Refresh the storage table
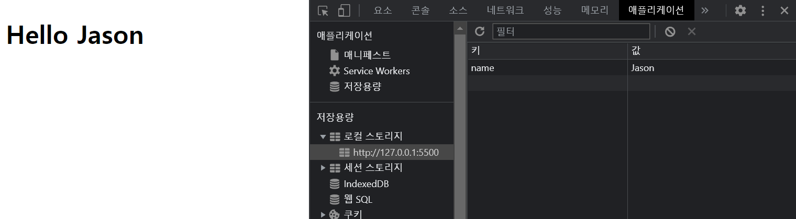 coord(480,31)
